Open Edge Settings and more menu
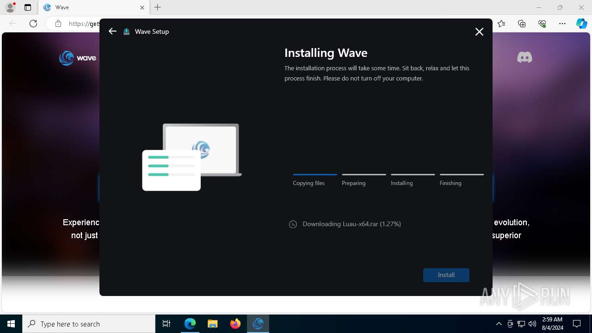 click(562, 24)
